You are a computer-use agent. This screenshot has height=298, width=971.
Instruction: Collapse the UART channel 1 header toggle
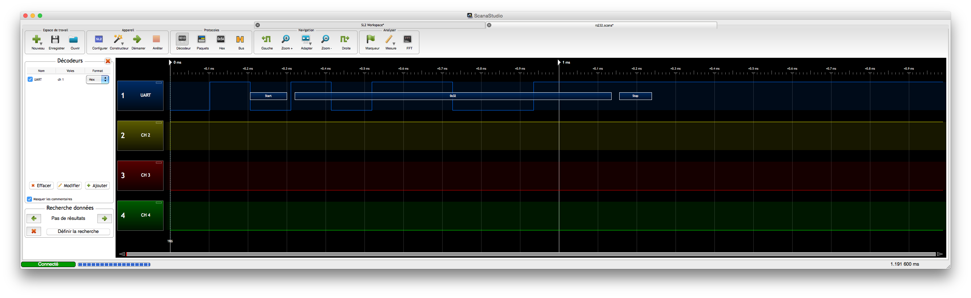[159, 82]
